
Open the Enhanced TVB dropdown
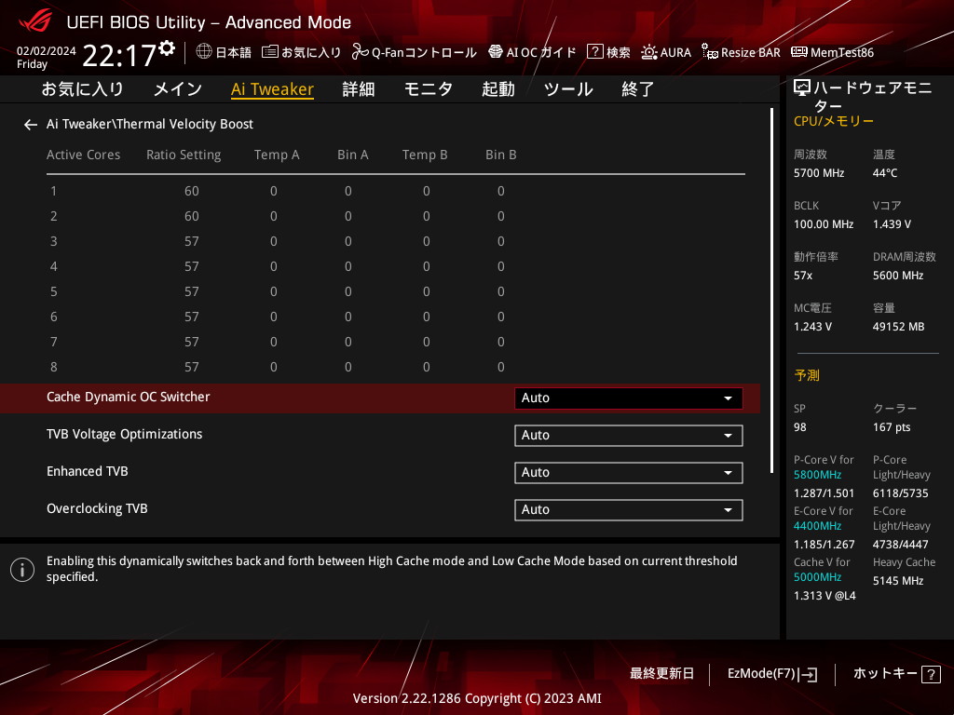click(x=629, y=472)
